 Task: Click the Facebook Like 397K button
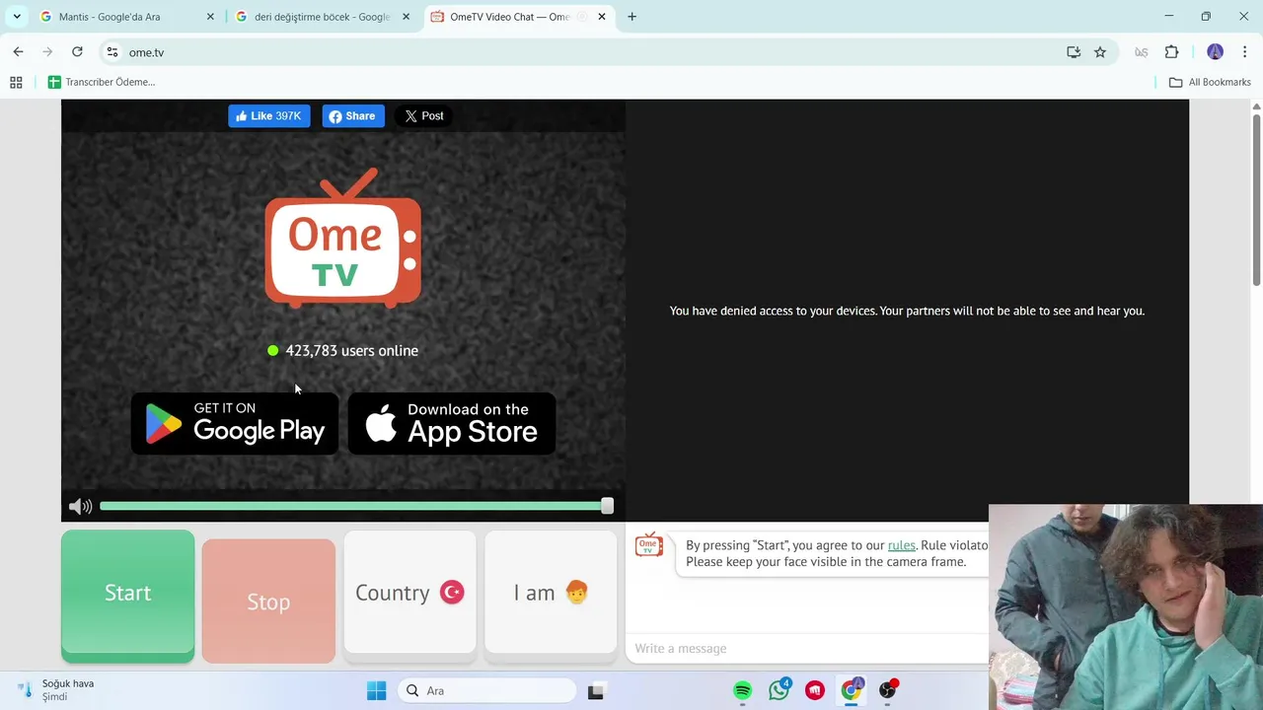269,116
